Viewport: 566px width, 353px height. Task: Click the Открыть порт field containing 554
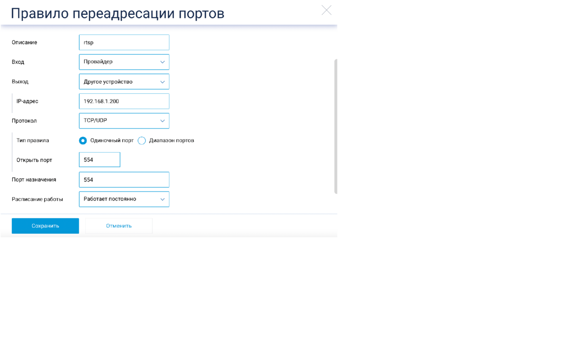100,159
